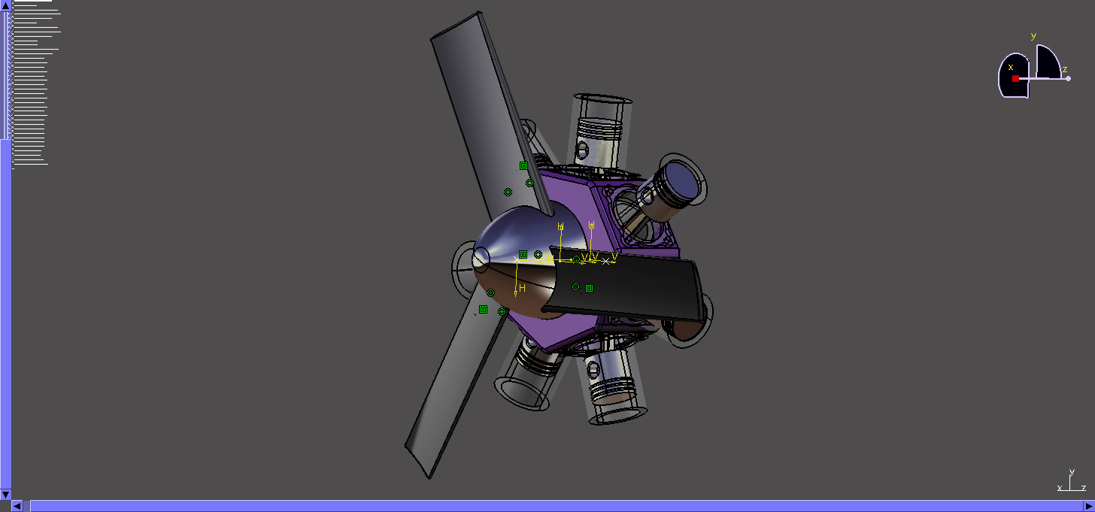The height and width of the screenshot is (512, 1095).
Task: Click the horizontal scrollbar thumb bar
Action: click(x=555, y=506)
